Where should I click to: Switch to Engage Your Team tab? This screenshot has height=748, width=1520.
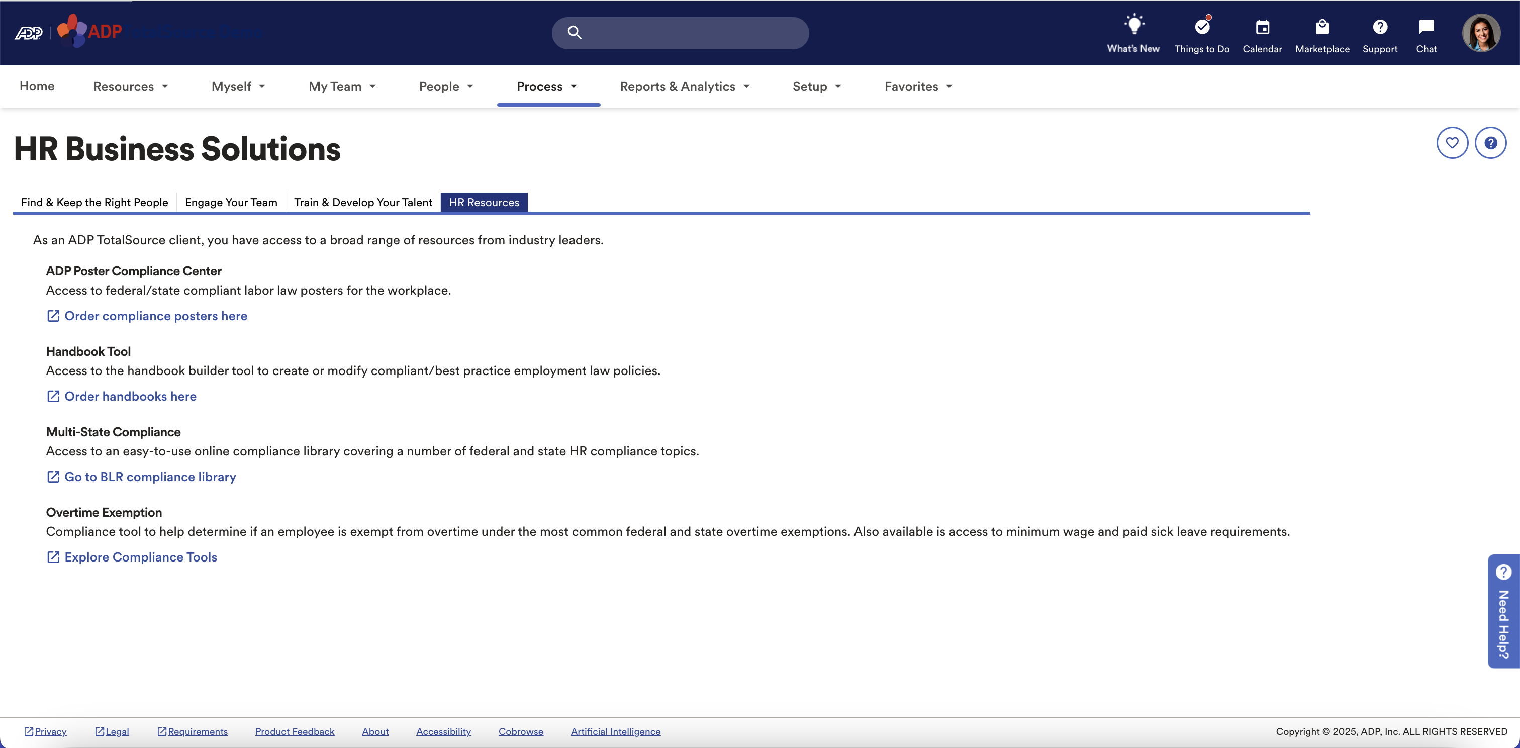(231, 203)
